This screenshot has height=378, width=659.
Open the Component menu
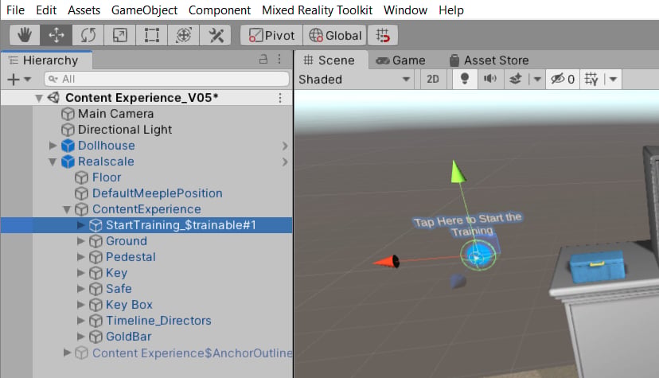coord(220,10)
